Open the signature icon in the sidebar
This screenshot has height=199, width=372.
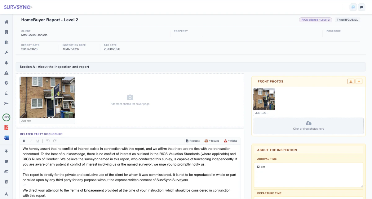click(6, 103)
